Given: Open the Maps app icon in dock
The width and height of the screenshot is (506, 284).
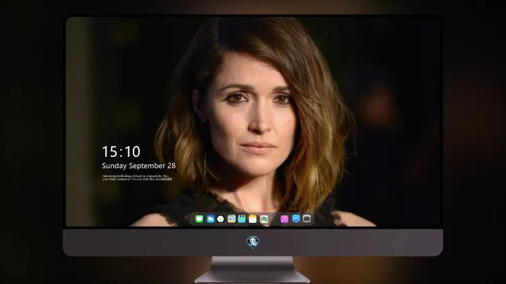Looking at the screenshot, I should 231,219.
